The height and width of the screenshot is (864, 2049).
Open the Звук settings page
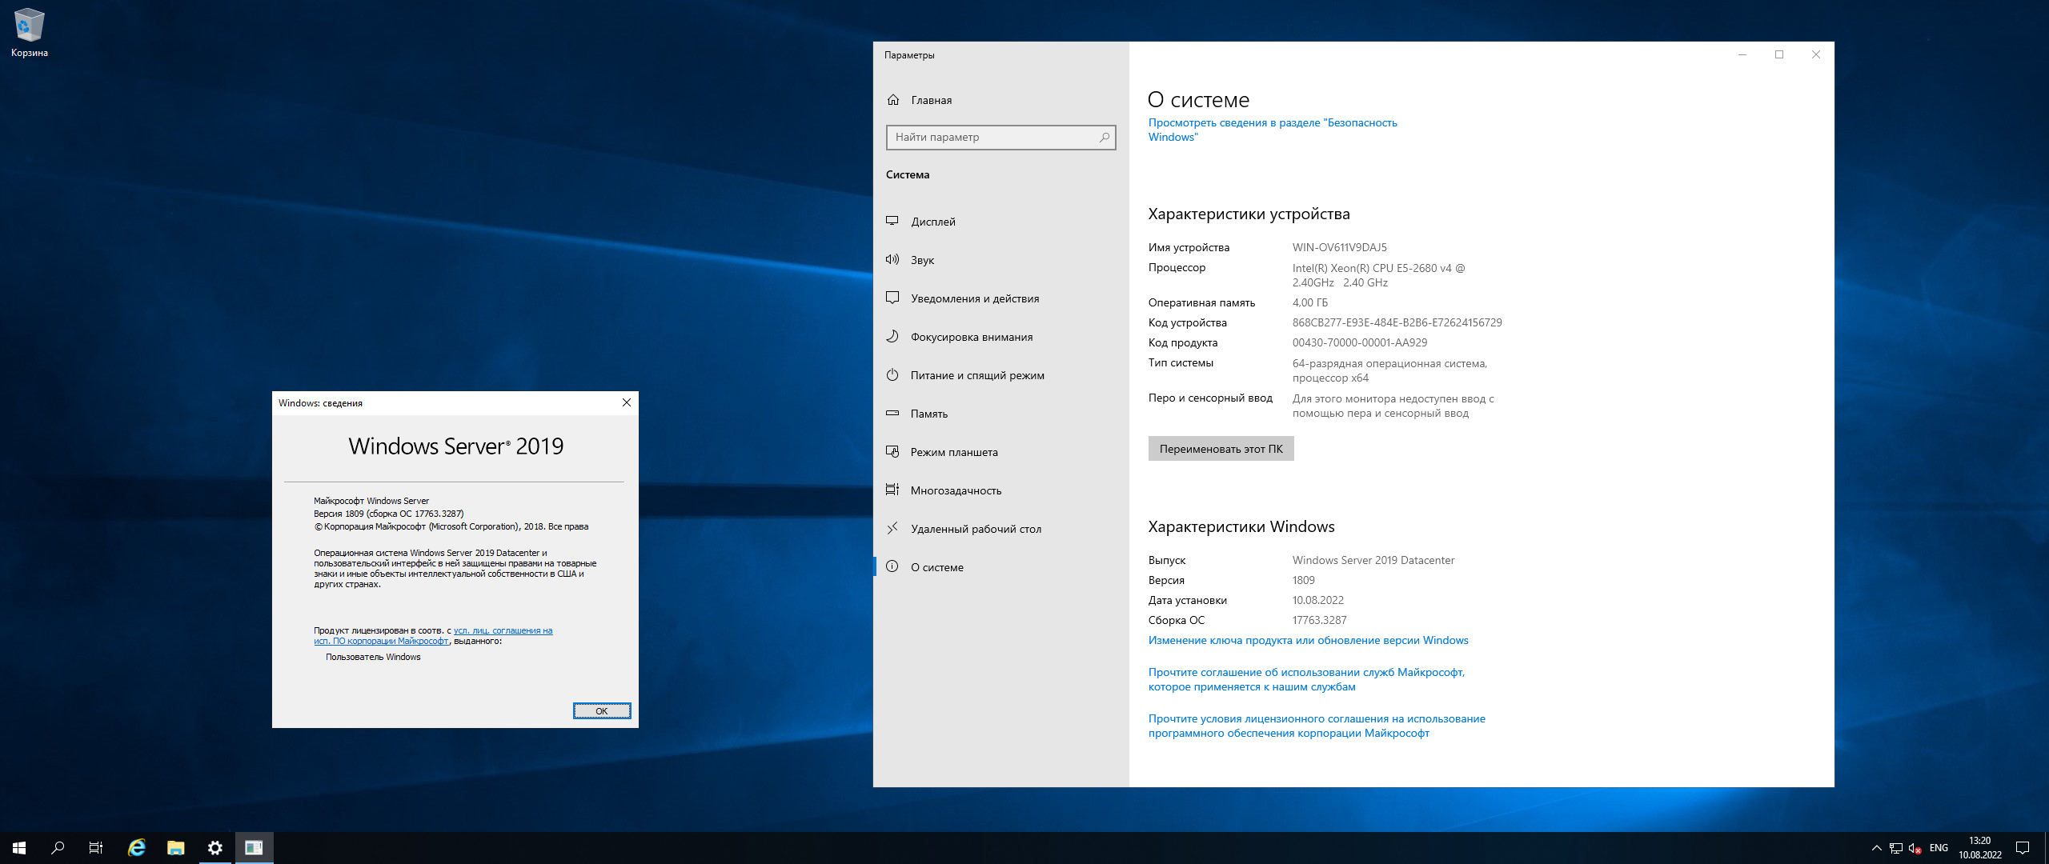coord(1000,260)
